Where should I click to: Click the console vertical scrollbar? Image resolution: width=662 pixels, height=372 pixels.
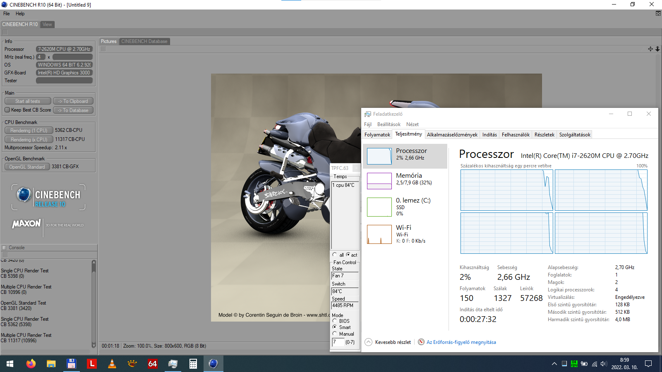click(x=94, y=304)
